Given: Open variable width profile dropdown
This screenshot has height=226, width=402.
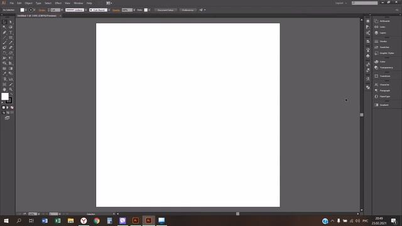Looking at the screenshot, I should coord(85,10).
